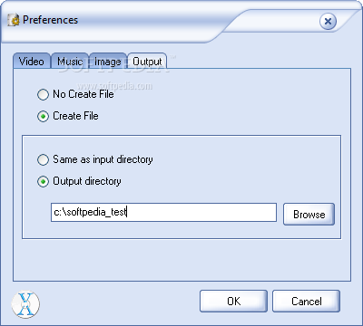Click the output directory path text field
This screenshot has height=326, width=363.
tap(163, 213)
